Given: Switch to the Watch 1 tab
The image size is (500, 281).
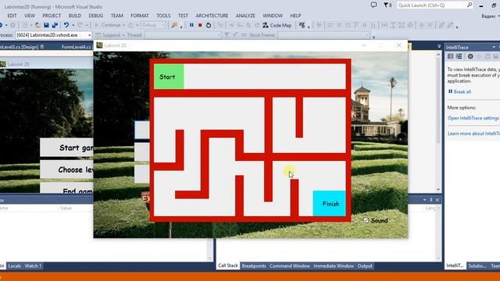Looking at the screenshot, I should pos(33,265).
